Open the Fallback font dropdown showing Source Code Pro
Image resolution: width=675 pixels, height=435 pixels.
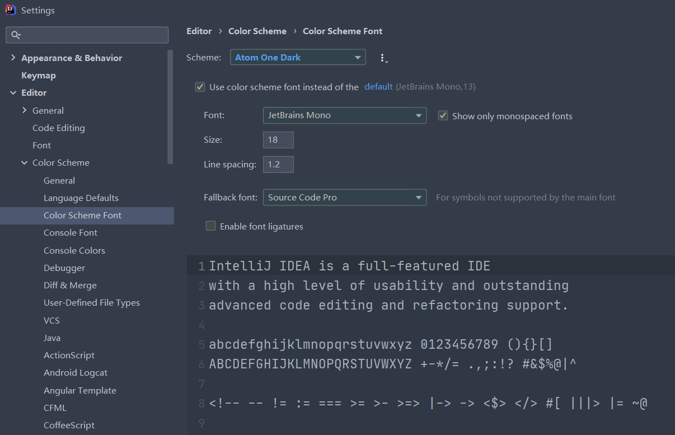[345, 198]
